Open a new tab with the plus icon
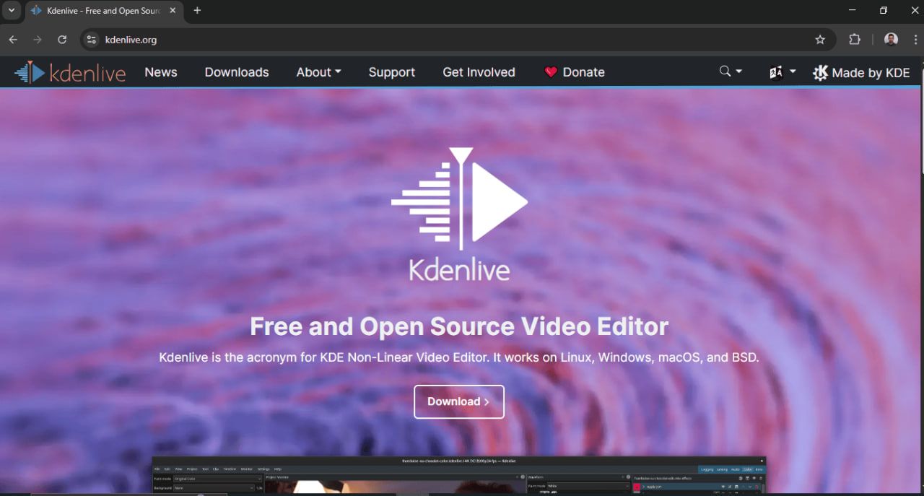This screenshot has height=496, width=924. coord(197,10)
